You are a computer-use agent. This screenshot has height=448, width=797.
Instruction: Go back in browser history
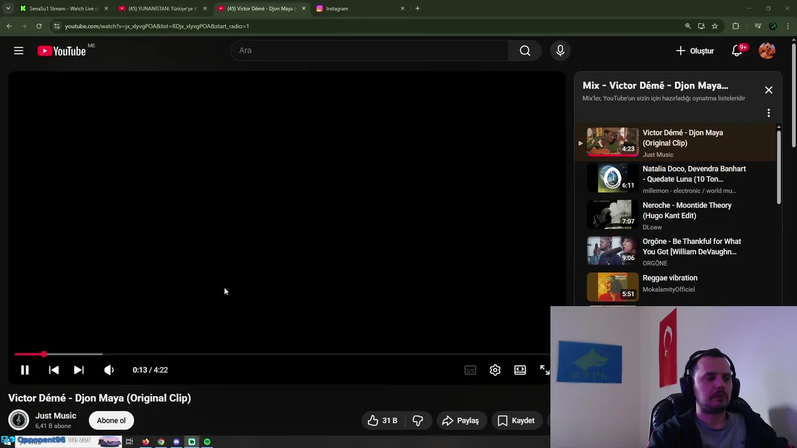(x=9, y=26)
